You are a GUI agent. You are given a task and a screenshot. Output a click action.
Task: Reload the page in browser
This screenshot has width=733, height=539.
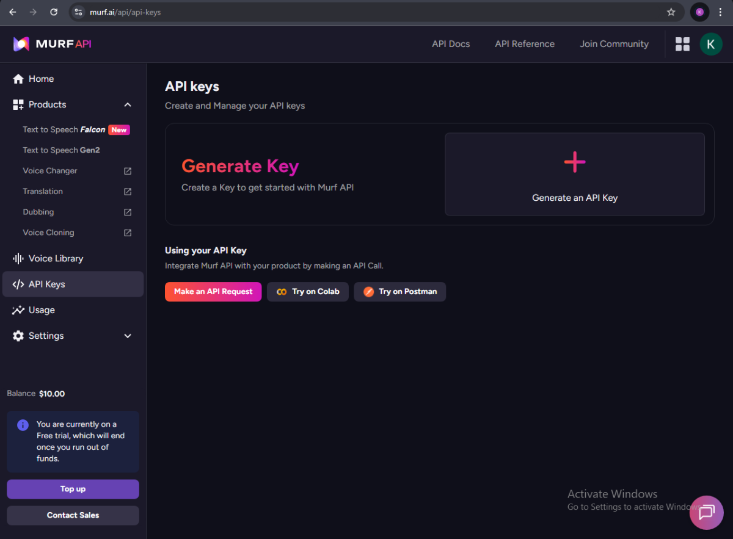[54, 12]
